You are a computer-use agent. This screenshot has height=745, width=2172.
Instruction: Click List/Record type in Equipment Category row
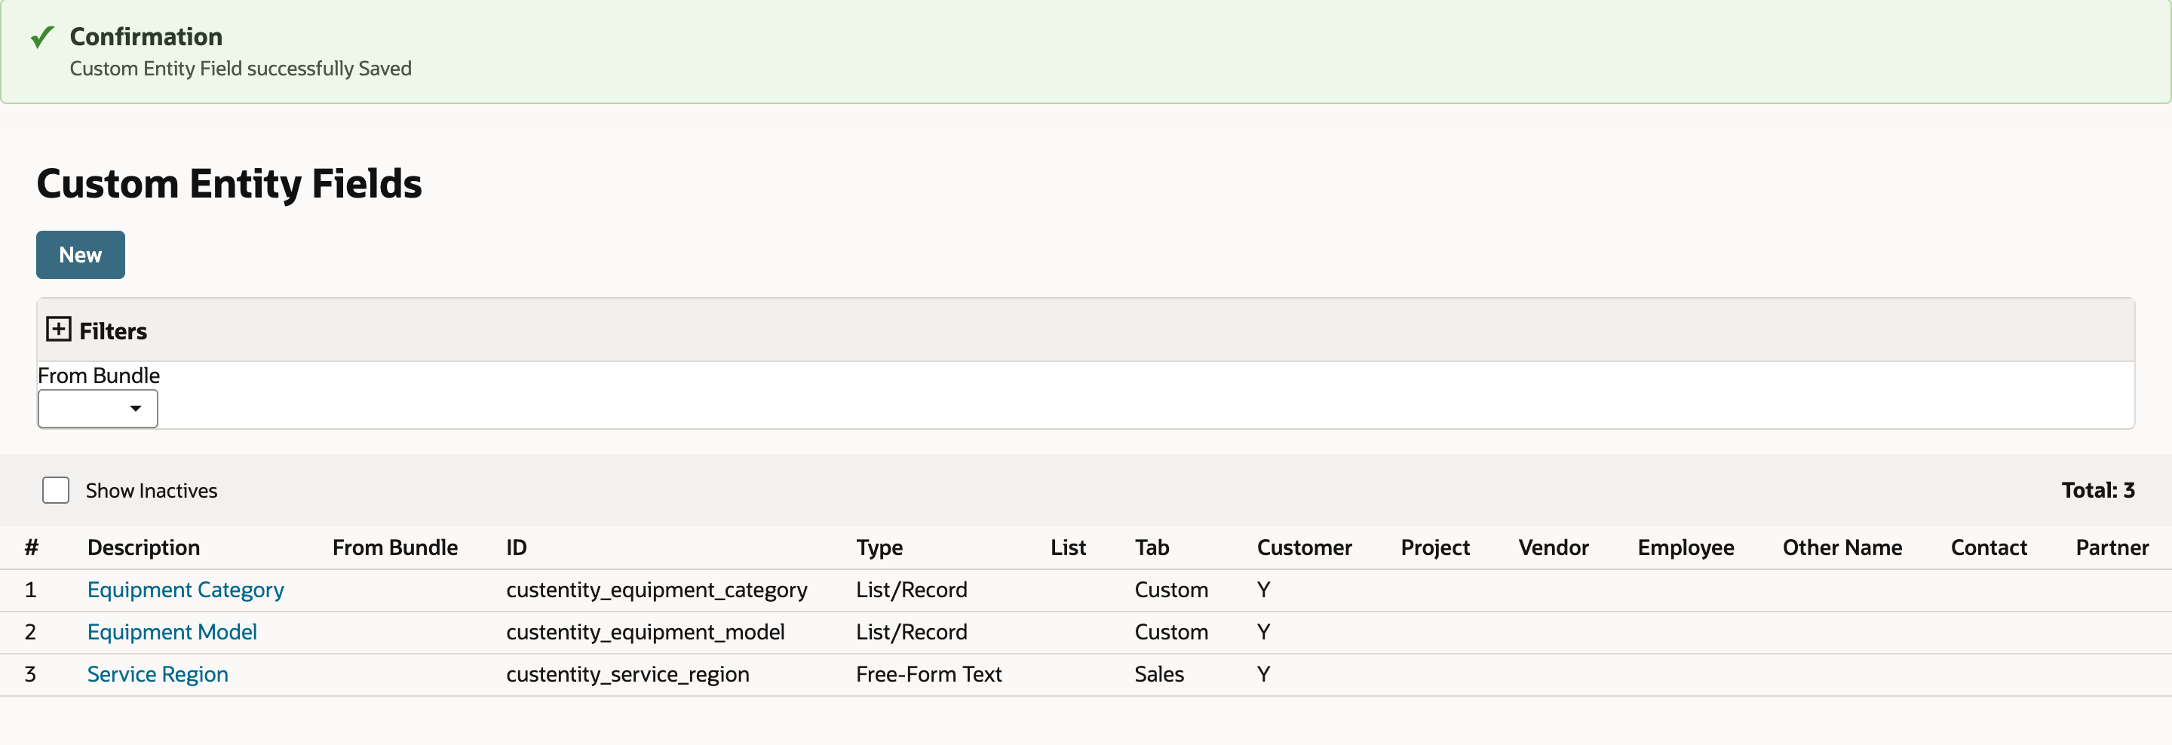912,590
